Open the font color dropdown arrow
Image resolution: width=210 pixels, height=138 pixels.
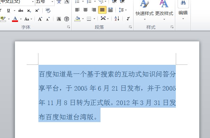click(x=21, y=19)
